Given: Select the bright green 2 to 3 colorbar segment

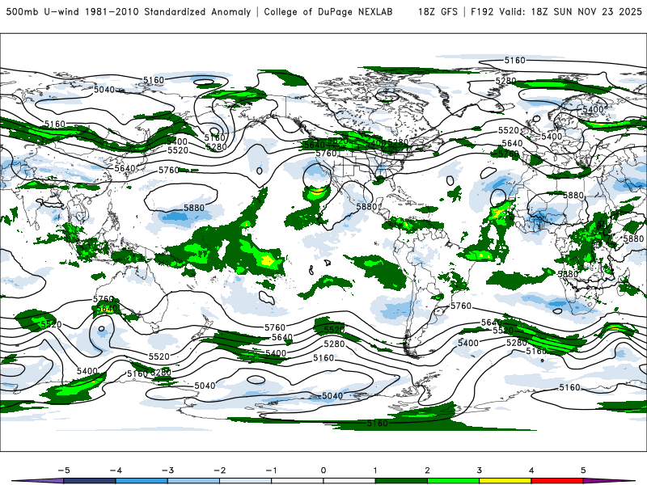Looking at the screenshot, I should [x=454, y=481].
